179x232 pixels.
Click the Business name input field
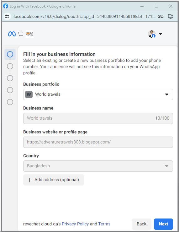pyautogui.click(x=98, y=118)
